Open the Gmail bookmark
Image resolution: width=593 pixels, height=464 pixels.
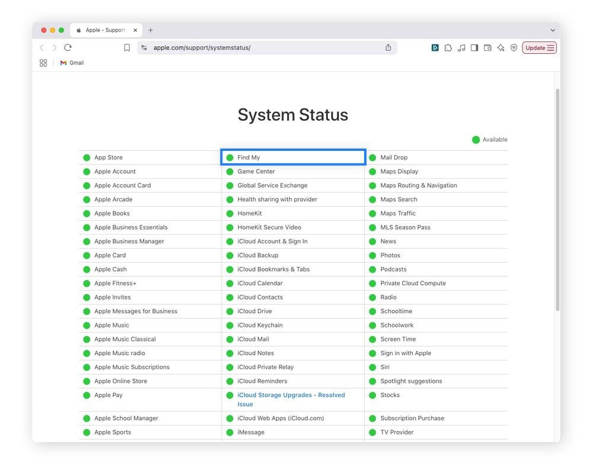point(72,63)
